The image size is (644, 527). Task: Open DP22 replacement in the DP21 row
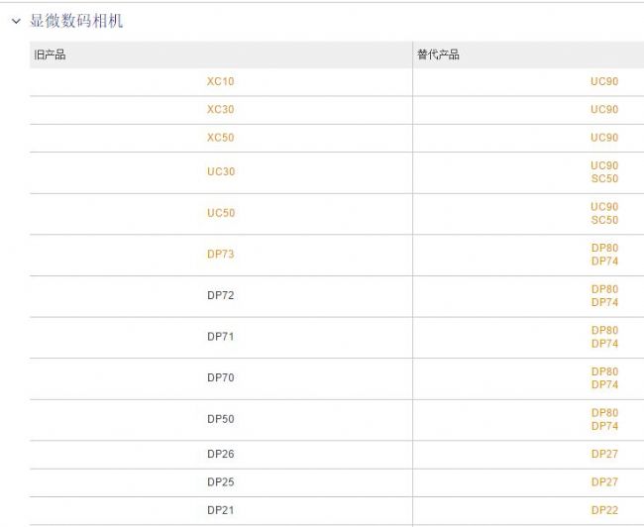[603, 509]
